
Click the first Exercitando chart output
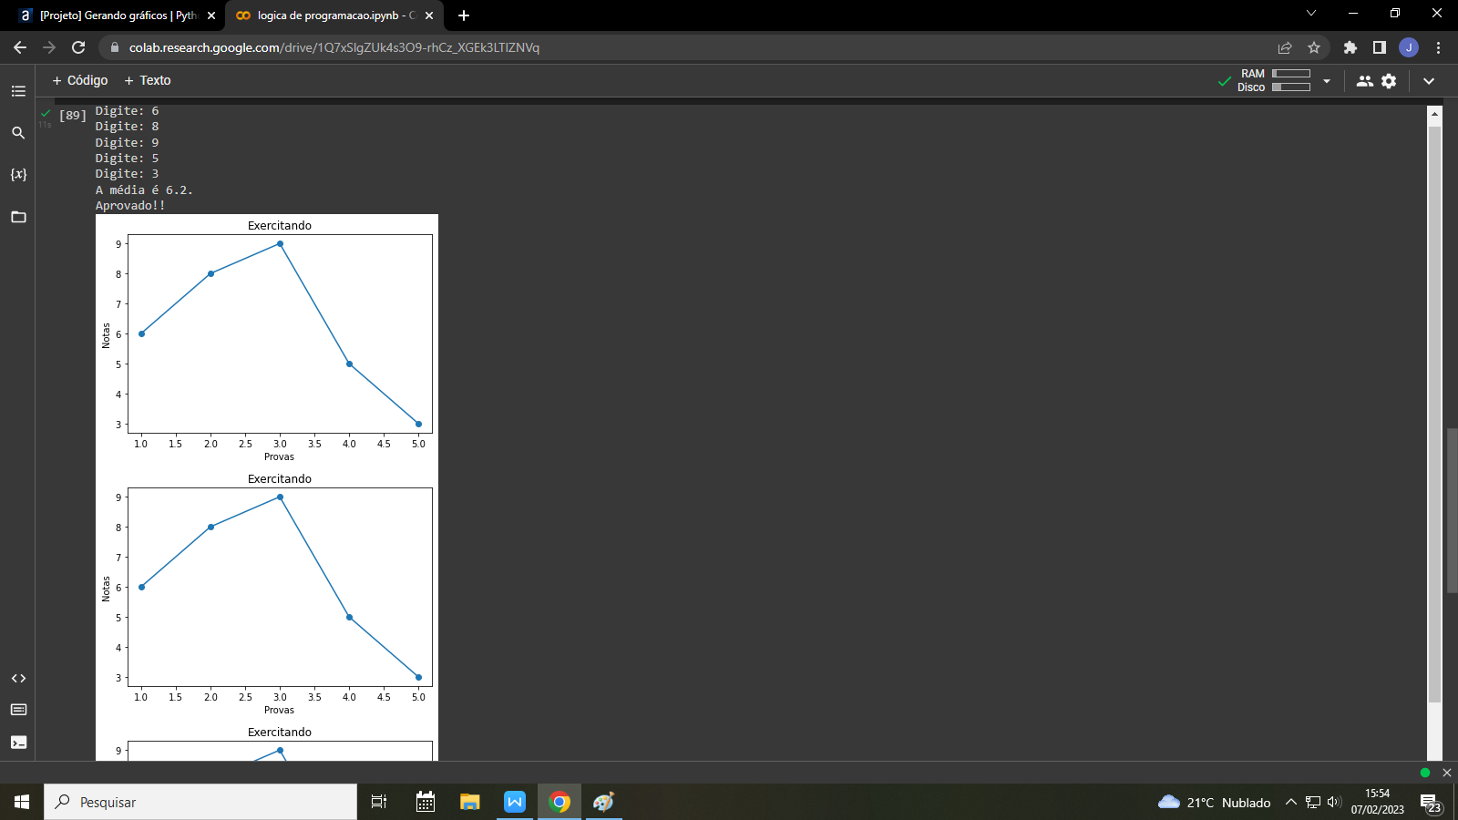click(267, 341)
